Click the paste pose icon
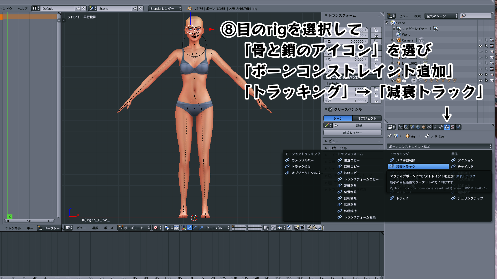497x279 pixels. click(x=315, y=228)
